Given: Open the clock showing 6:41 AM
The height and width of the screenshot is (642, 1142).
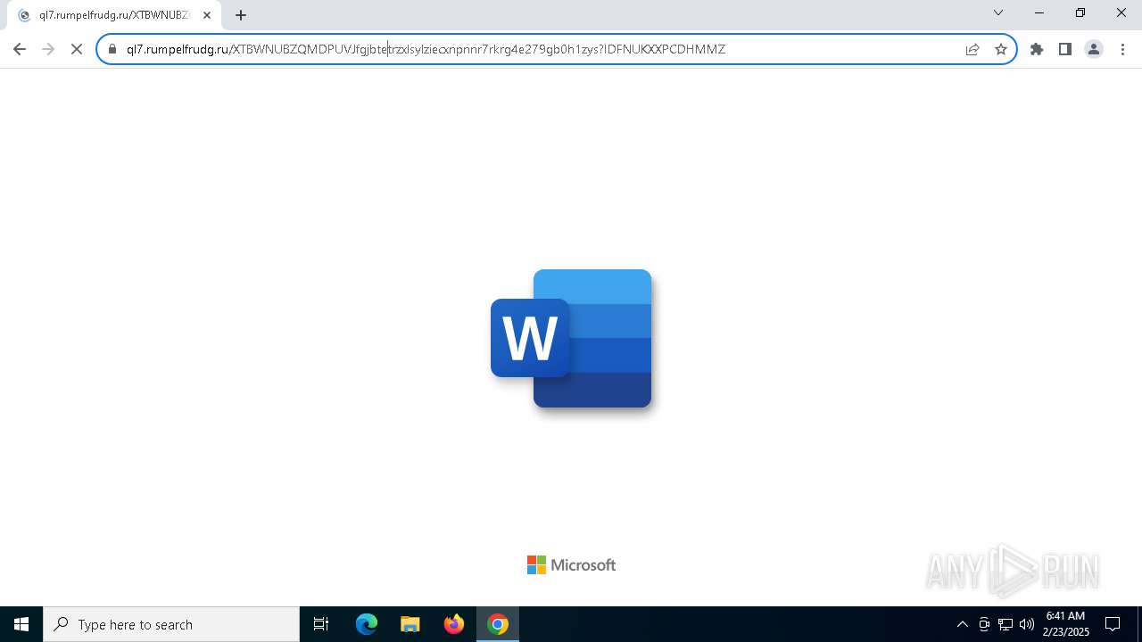Looking at the screenshot, I should [1065, 624].
